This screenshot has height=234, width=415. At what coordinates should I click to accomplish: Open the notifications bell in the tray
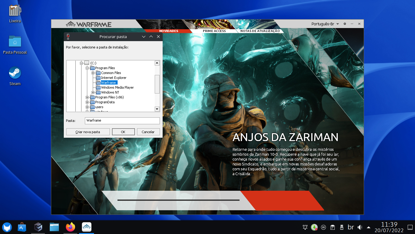pos(305,227)
